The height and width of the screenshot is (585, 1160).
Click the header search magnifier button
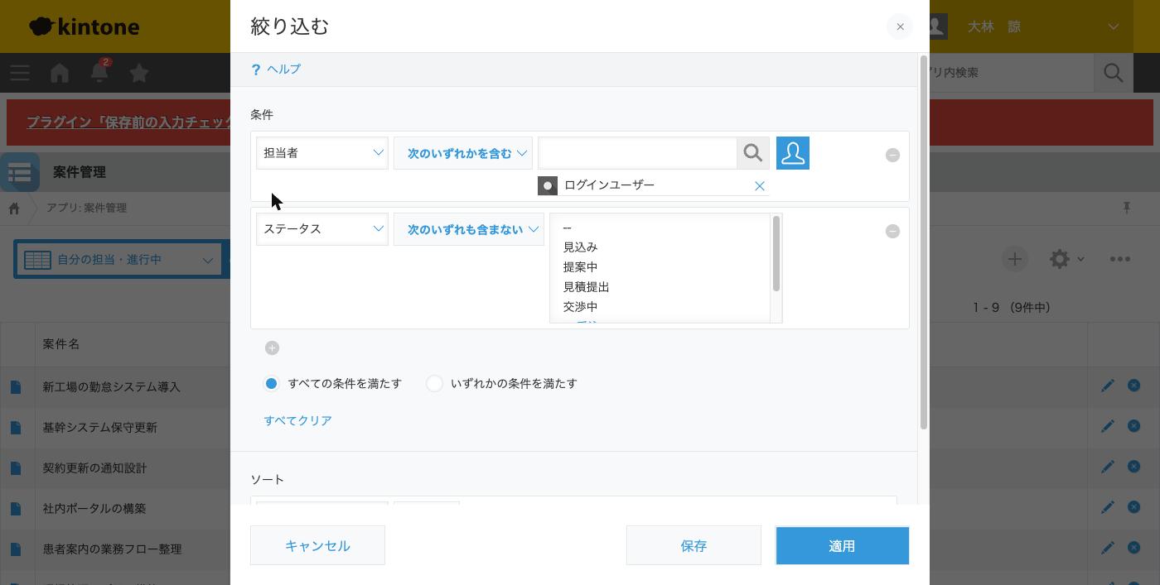[x=1114, y=73]
